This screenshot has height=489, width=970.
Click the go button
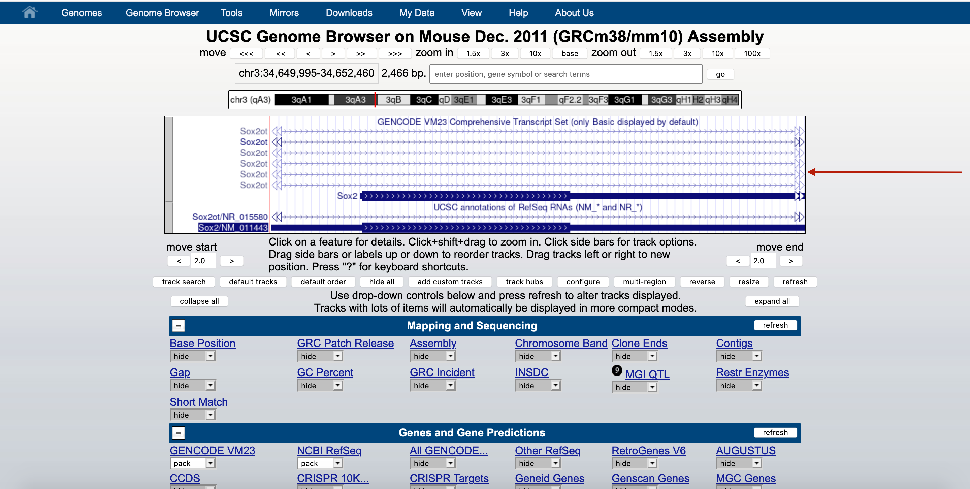coord(720,74)
